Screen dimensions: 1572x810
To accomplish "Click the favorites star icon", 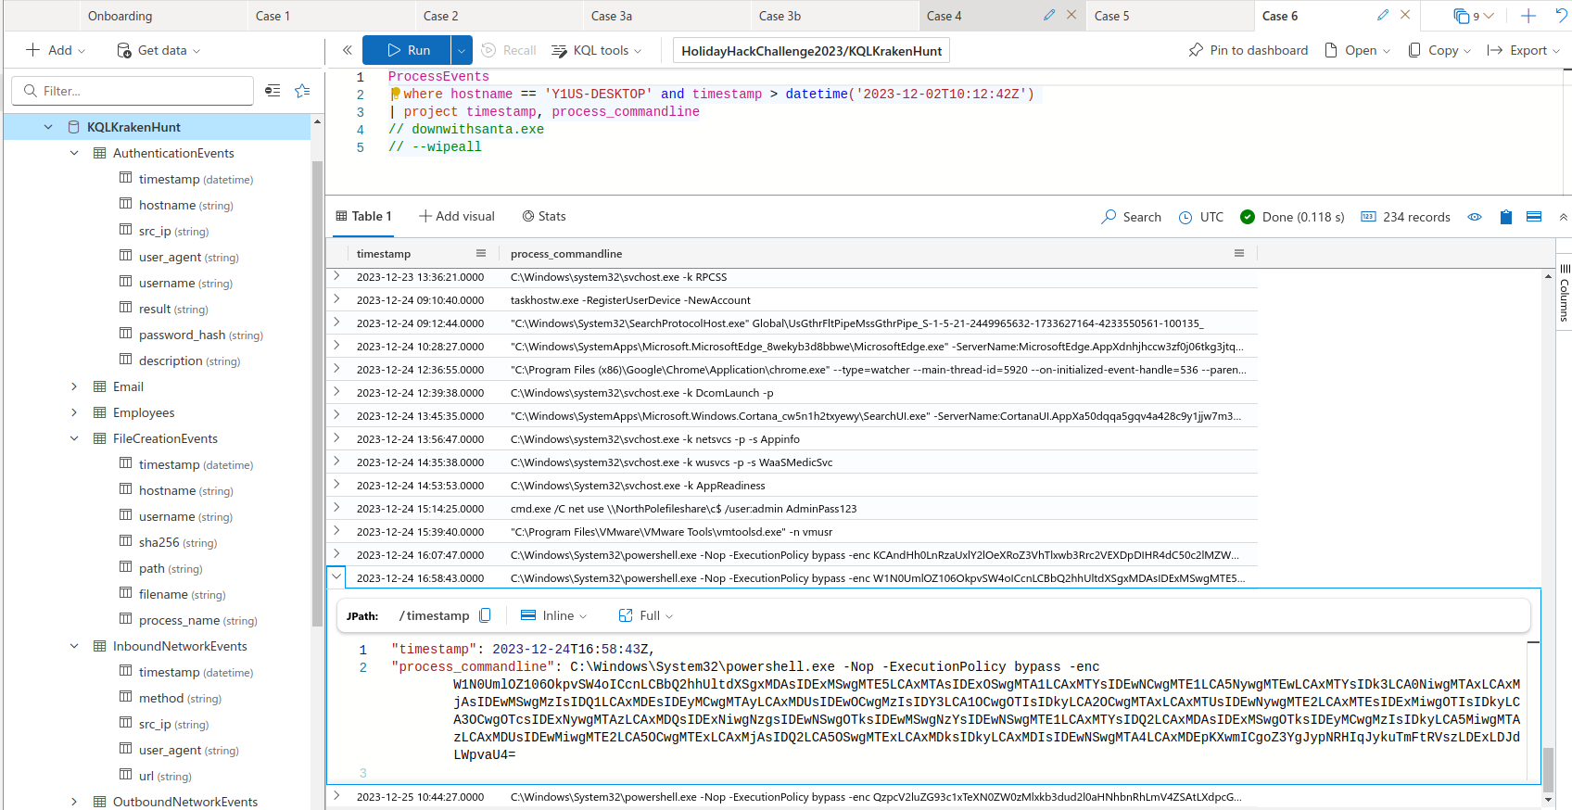I will pos(302,91).
